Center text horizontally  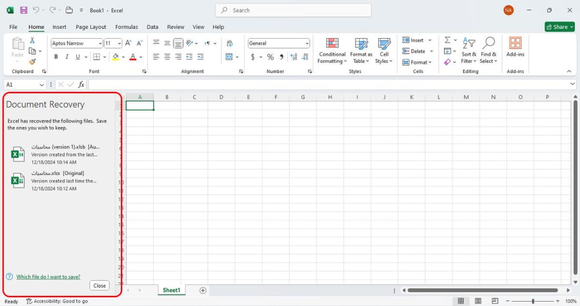click(x=167, y=56)
